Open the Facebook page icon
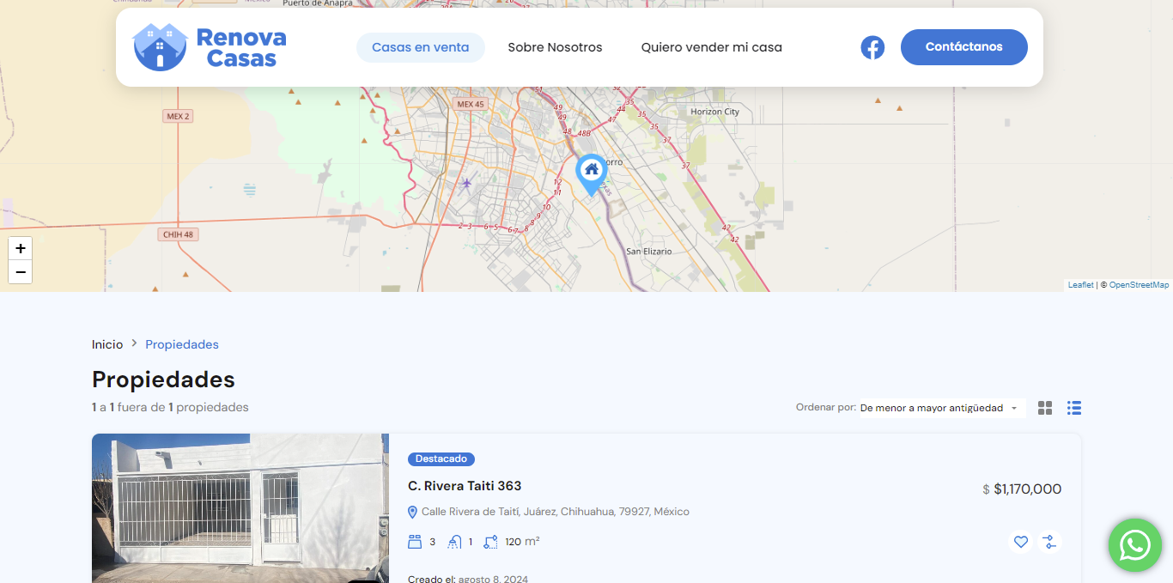Image resolution: width=1173 pixels, height=583 pixels. pos(872,47)
